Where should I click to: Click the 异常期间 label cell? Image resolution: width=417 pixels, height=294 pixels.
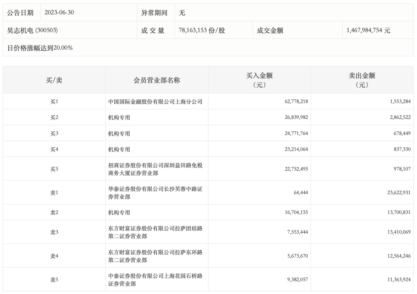pyautogui.click(x=154, y=13)
